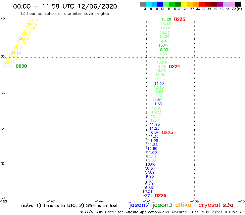This screenshot has width=245, height=215.
Task: Click the red time stamp 0224
Action: [x=174, y=67]
